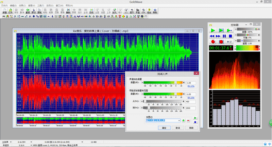
Task: Pause playback with blue pause button
Action: (x=224, y=36)
